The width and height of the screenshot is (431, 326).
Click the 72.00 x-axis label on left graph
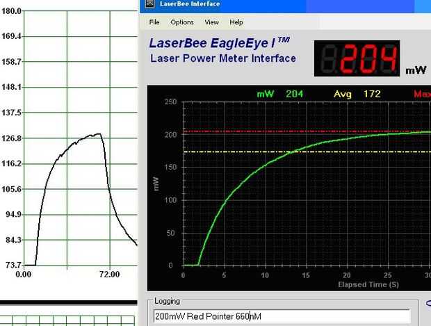click(x=109, y=275)
